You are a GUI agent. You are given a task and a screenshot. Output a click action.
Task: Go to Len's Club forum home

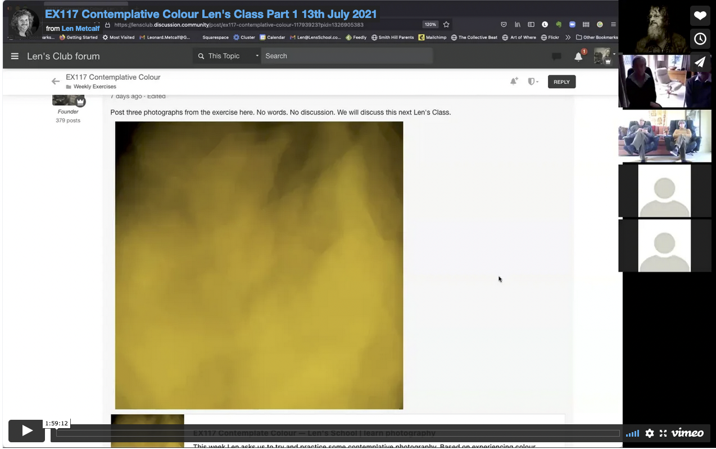[64, 56]
